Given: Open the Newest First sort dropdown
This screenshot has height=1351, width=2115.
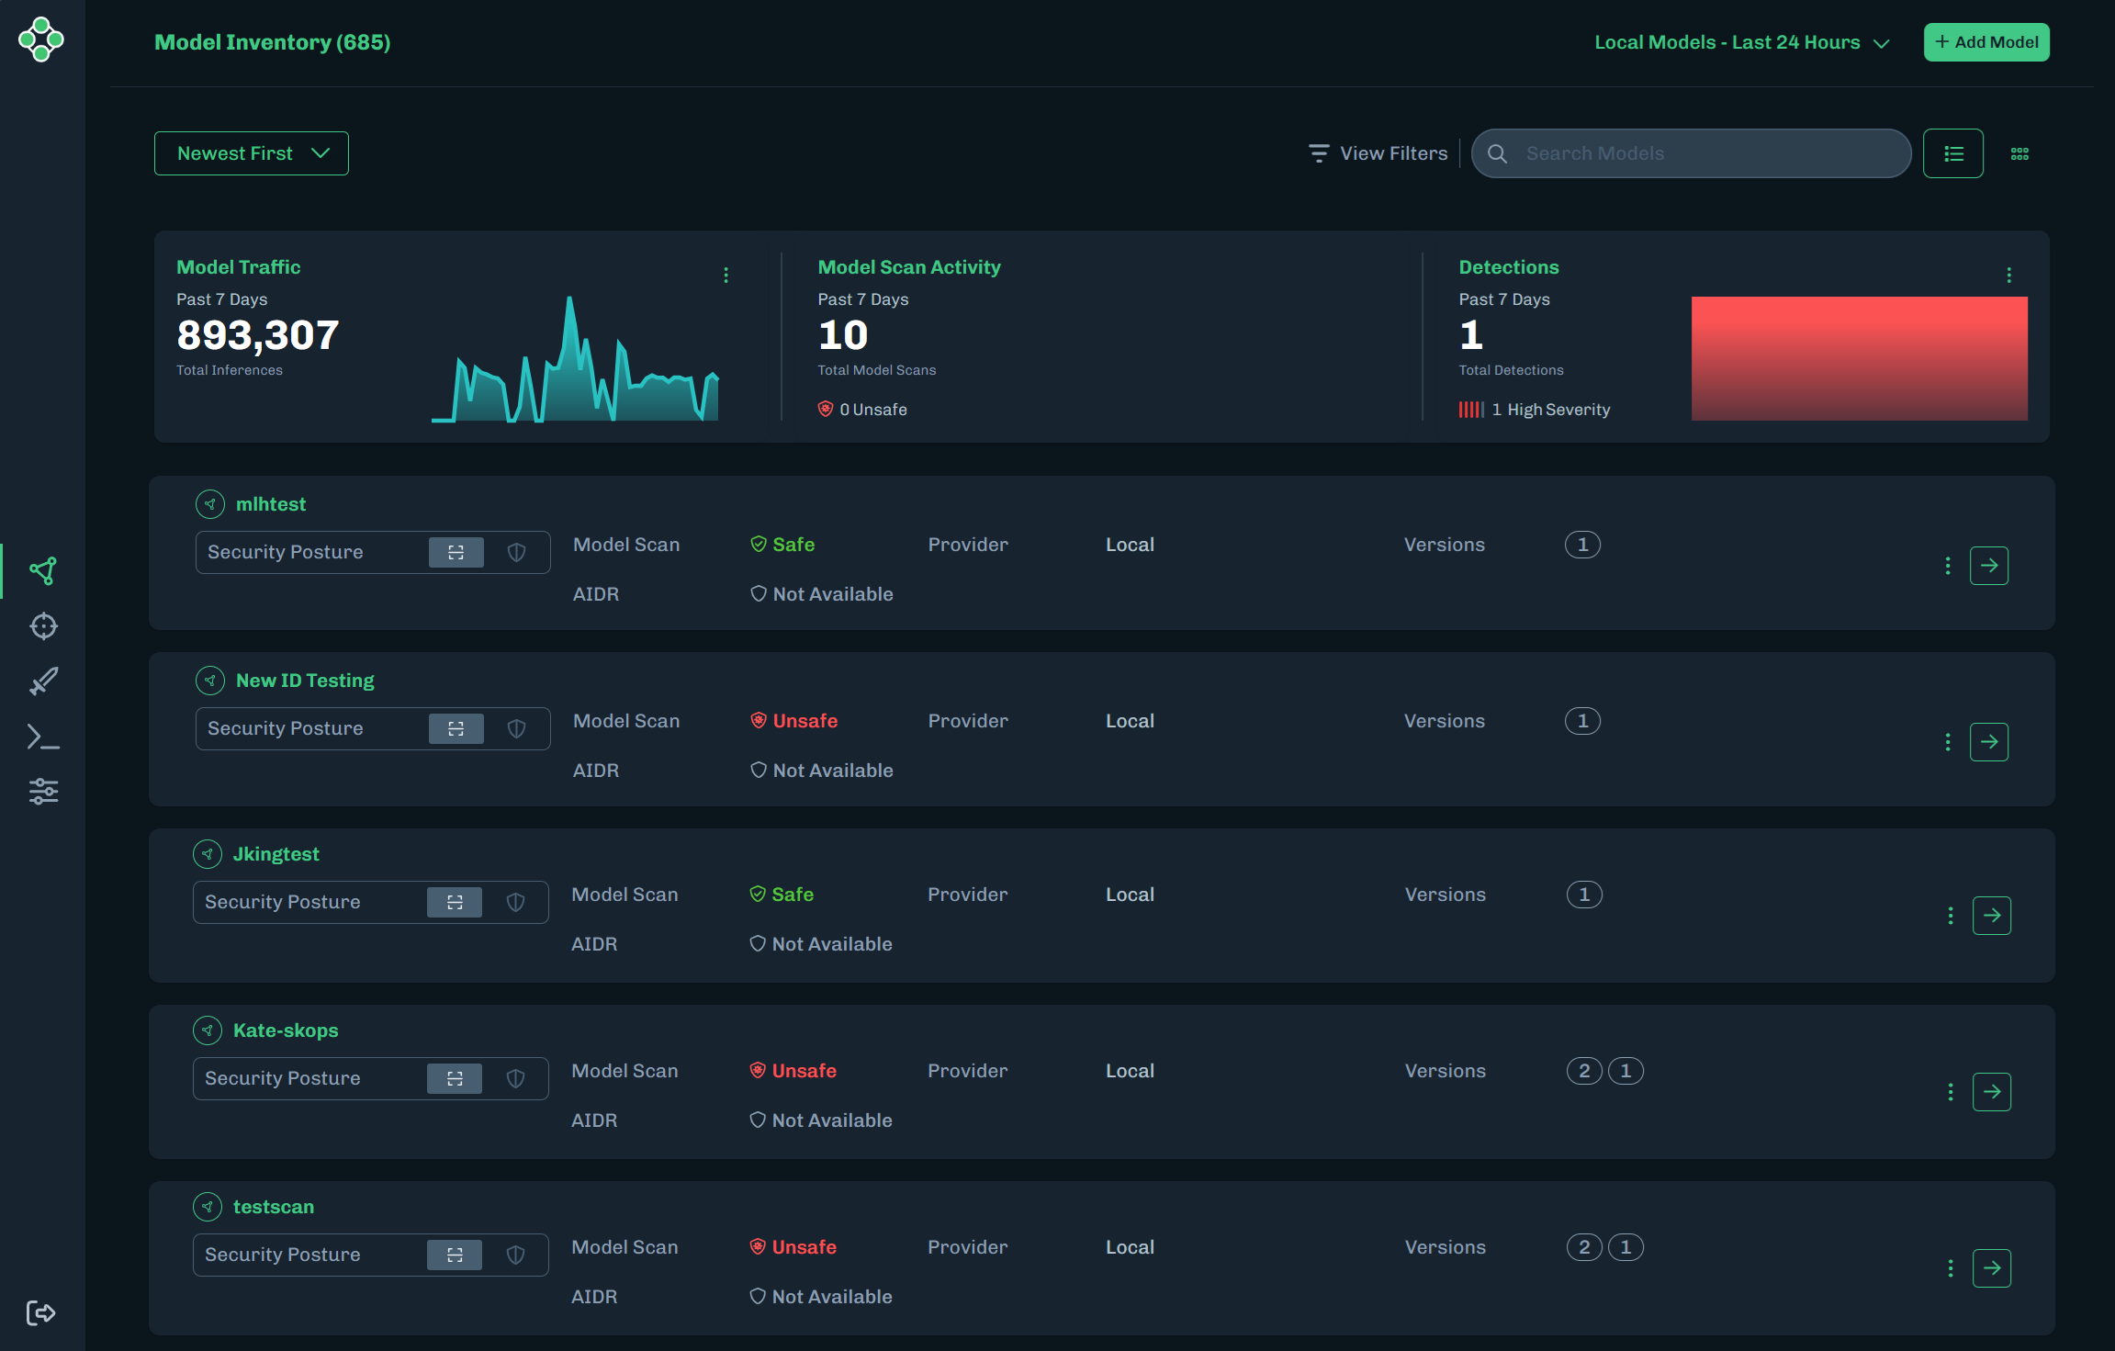Looking at the screenshot, I should pyautogui.click(x=252, y=153).
